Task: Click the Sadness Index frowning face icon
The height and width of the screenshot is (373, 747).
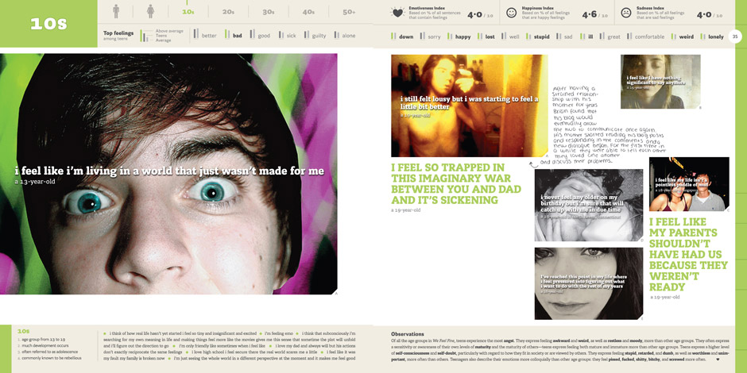Action: (x=625, y=13)
